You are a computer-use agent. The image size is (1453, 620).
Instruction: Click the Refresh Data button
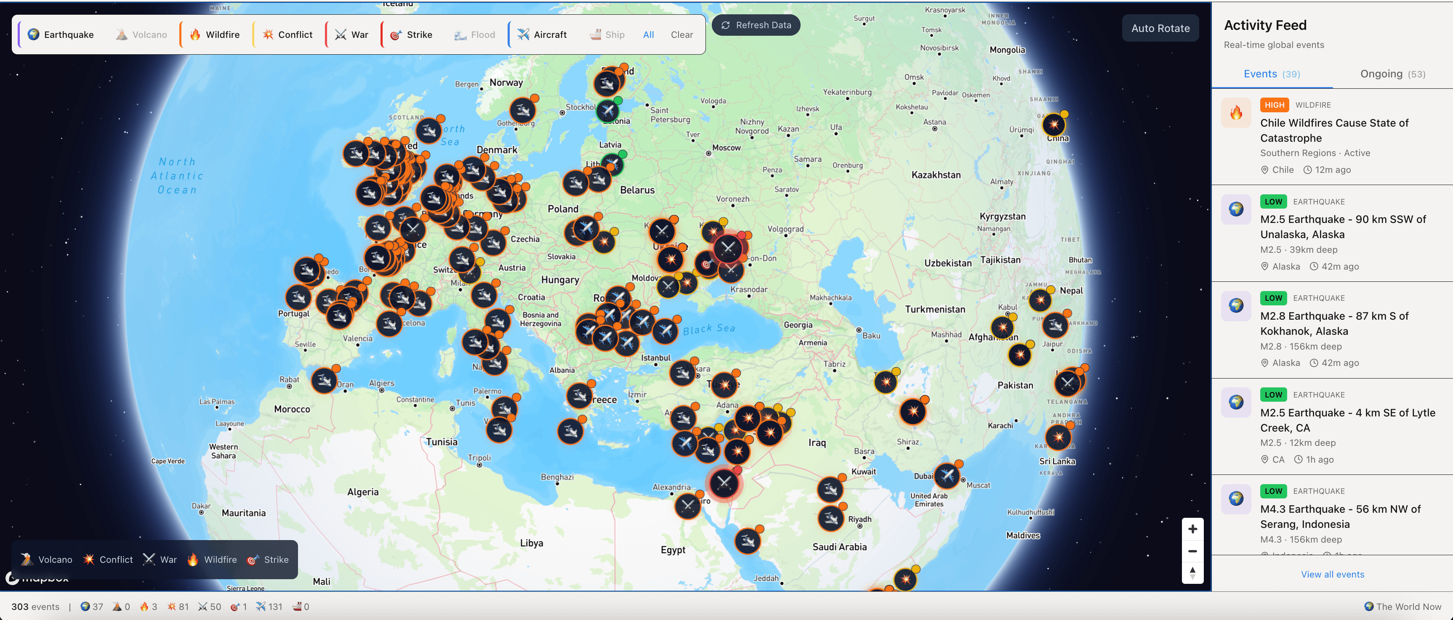(755, 25)
